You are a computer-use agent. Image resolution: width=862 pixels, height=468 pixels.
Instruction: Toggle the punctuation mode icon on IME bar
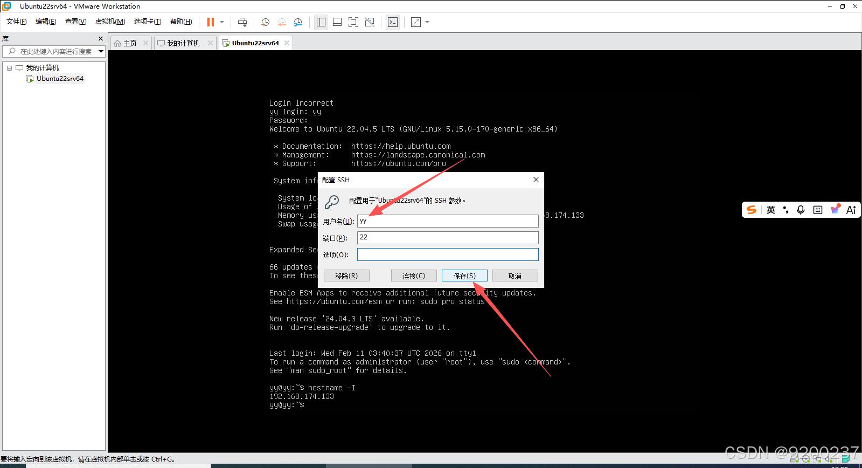(x=786, y=210)
